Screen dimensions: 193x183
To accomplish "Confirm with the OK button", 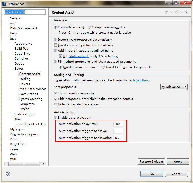I will (x=152, y=174).
